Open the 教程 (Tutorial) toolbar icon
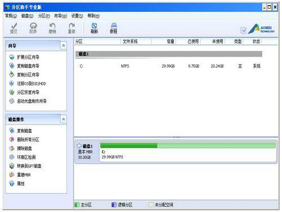The width and height of the screenshot is (282, 212). (x=113, y=28)
